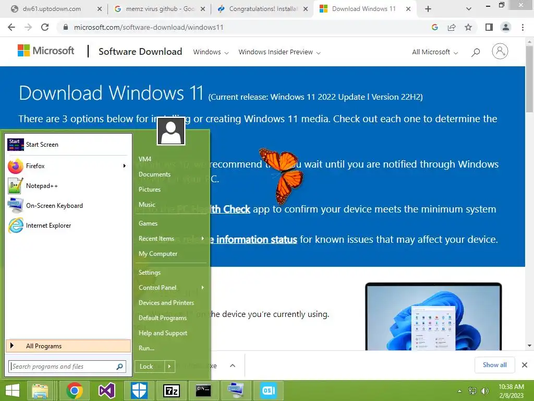Screen dimensions: 534x401
Task: Launch Internet Explorer from Start menu
Action: coord(68,226)
